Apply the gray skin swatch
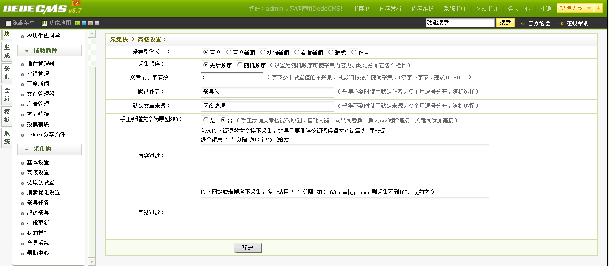Image resolution: width=609 pixels, height=266 pixels. click(x=97, y=23)
